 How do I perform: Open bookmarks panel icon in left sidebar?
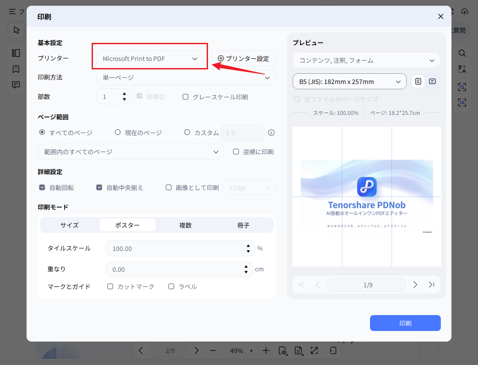coord(16,69)
